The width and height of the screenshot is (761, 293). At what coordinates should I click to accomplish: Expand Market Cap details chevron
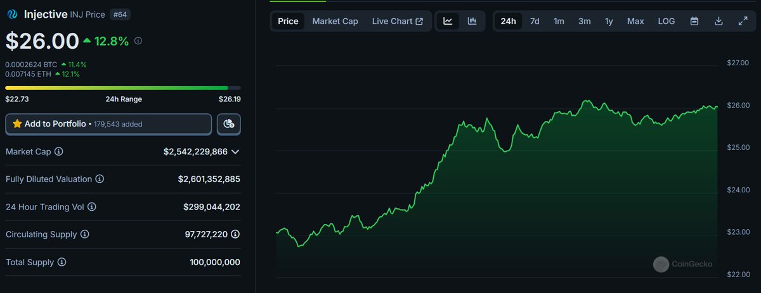click(x=235, y=152)
